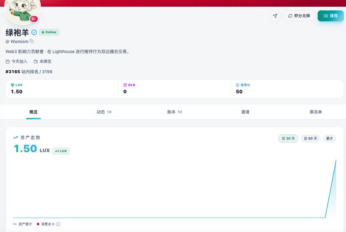Switch to the 黑名单 blacklist tab
The height and width of the screenshot is (232, 346).
pos(316,112)
